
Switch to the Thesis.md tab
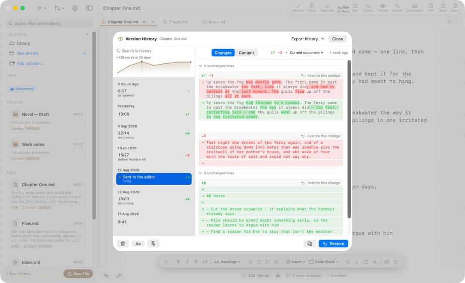click(175, 22)
